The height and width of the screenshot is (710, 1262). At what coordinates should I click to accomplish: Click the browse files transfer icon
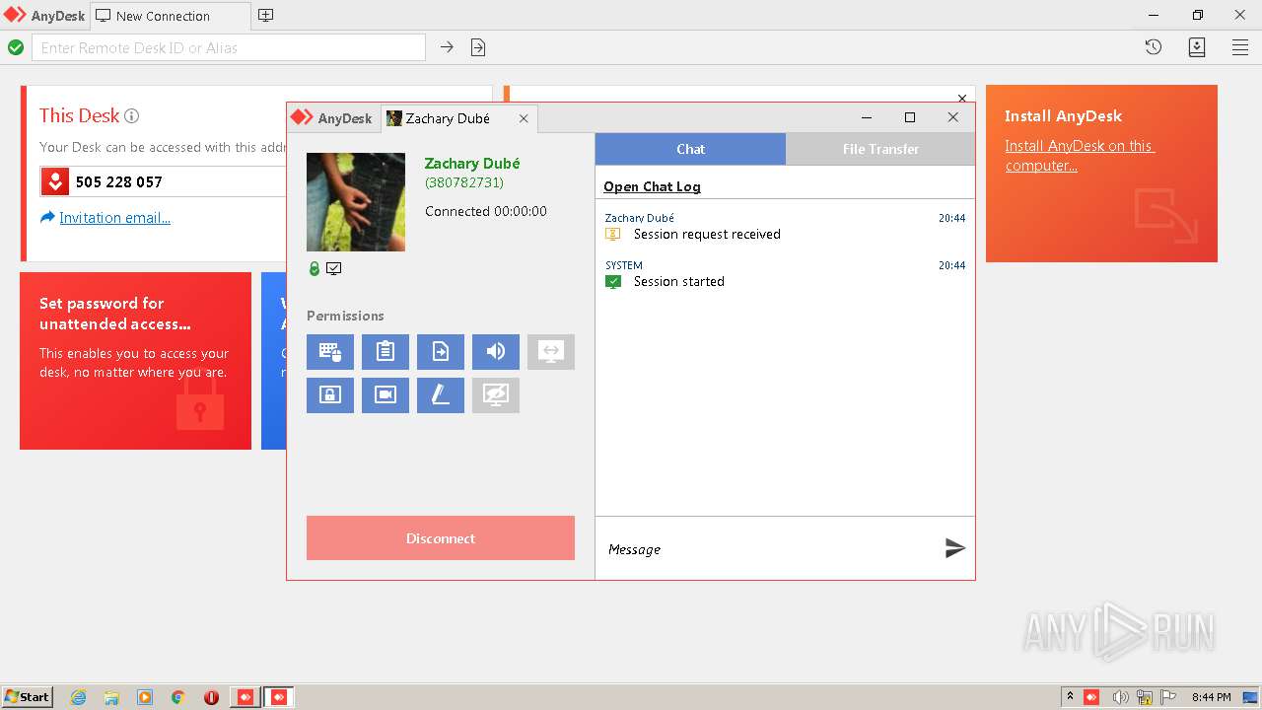(x=478, y=47)
